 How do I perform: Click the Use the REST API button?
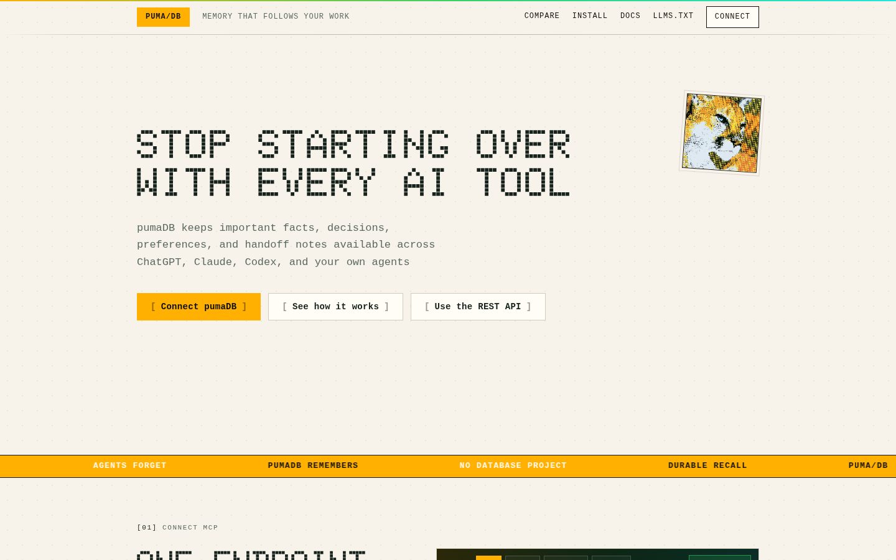(x=478, y=307)
